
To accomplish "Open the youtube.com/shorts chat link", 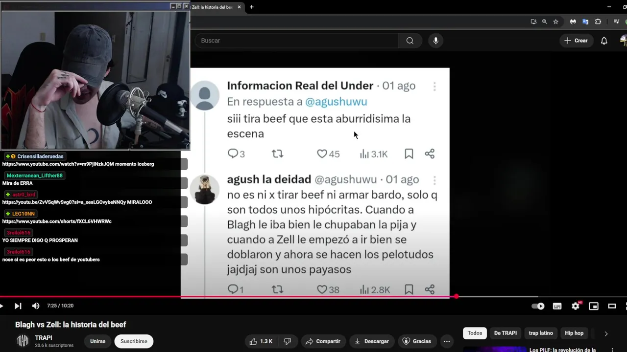I will [57, 221].
